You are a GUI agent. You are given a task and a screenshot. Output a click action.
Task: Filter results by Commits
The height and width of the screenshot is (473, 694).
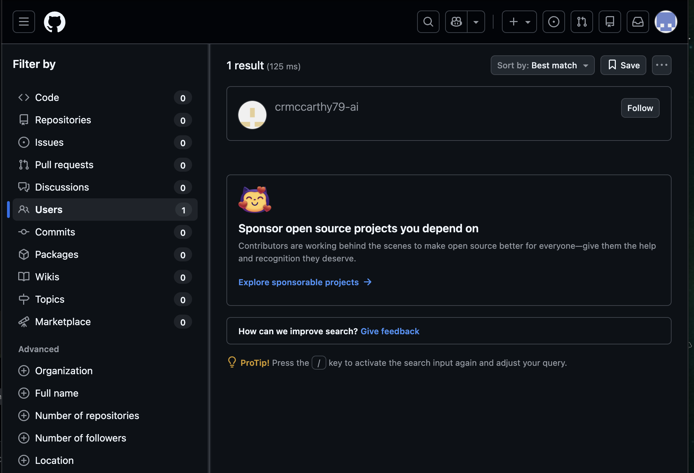[105, 232]
